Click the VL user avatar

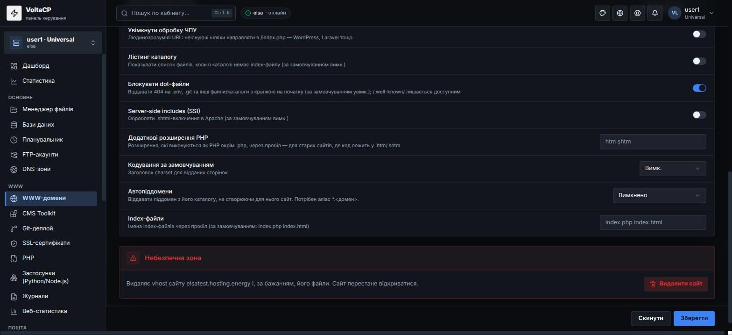(x=675, y=13)
